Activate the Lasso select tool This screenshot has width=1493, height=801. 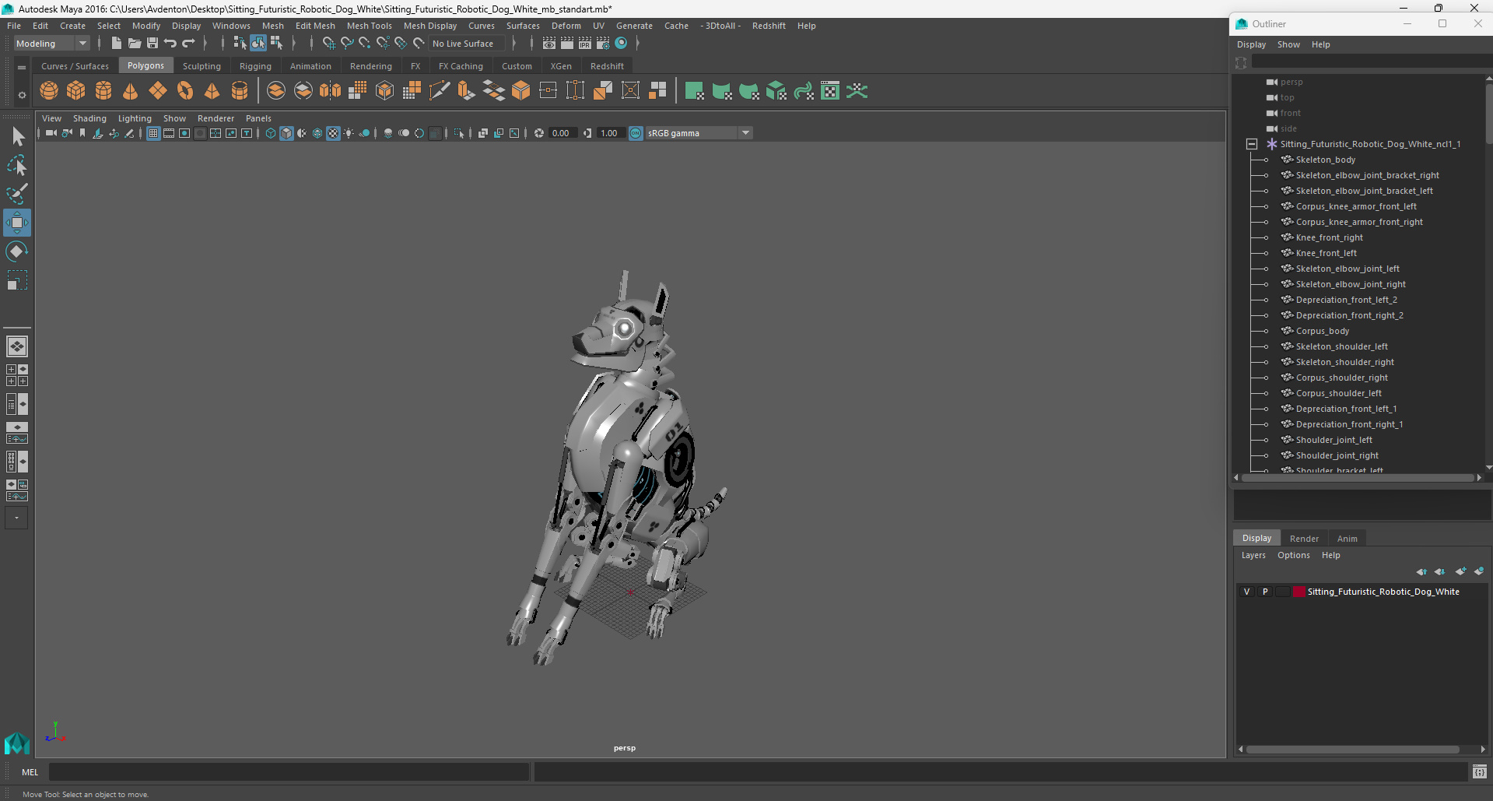tap(17, 166)
